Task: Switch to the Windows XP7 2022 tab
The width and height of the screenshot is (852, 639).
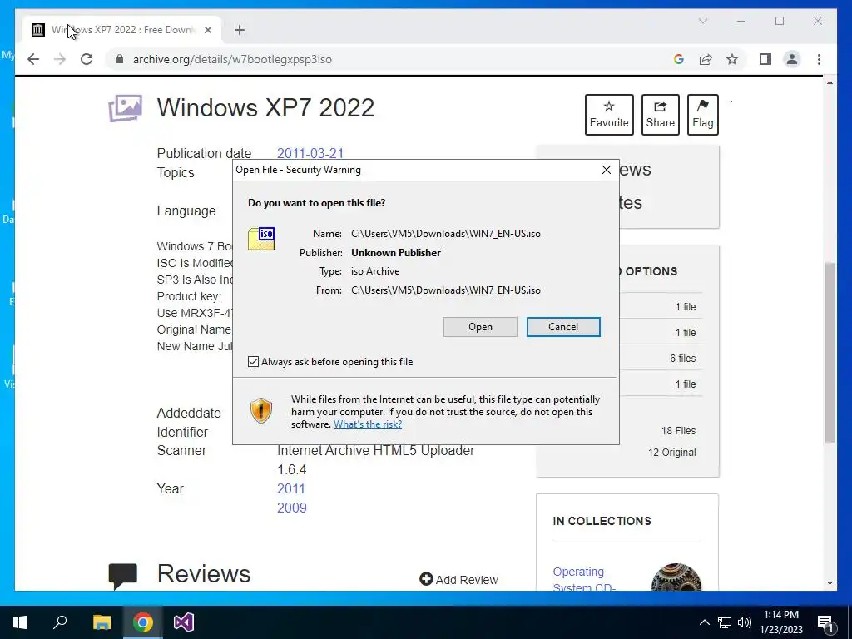Action: tap(121, 30)
